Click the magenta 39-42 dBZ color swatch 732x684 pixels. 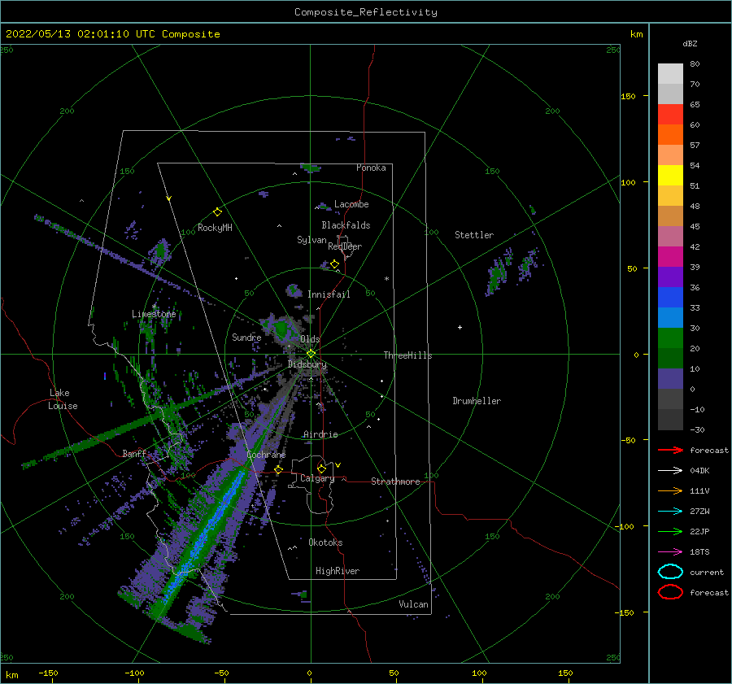click(x=670, y=257)
